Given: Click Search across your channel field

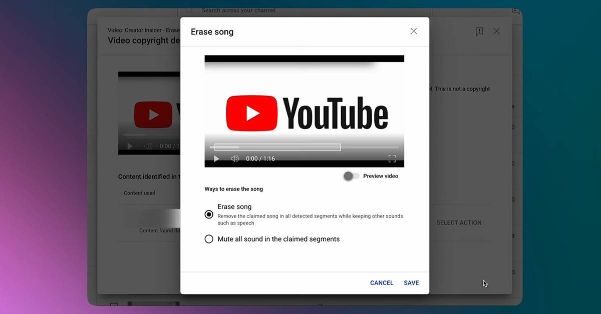Looking at the screenshot, I should pos(305,10).
